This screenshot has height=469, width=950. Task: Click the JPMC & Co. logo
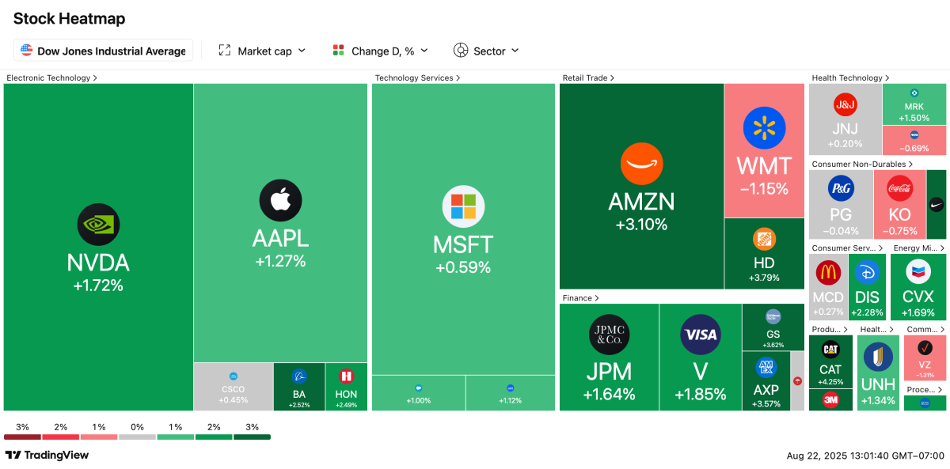[x=610, y=334]
